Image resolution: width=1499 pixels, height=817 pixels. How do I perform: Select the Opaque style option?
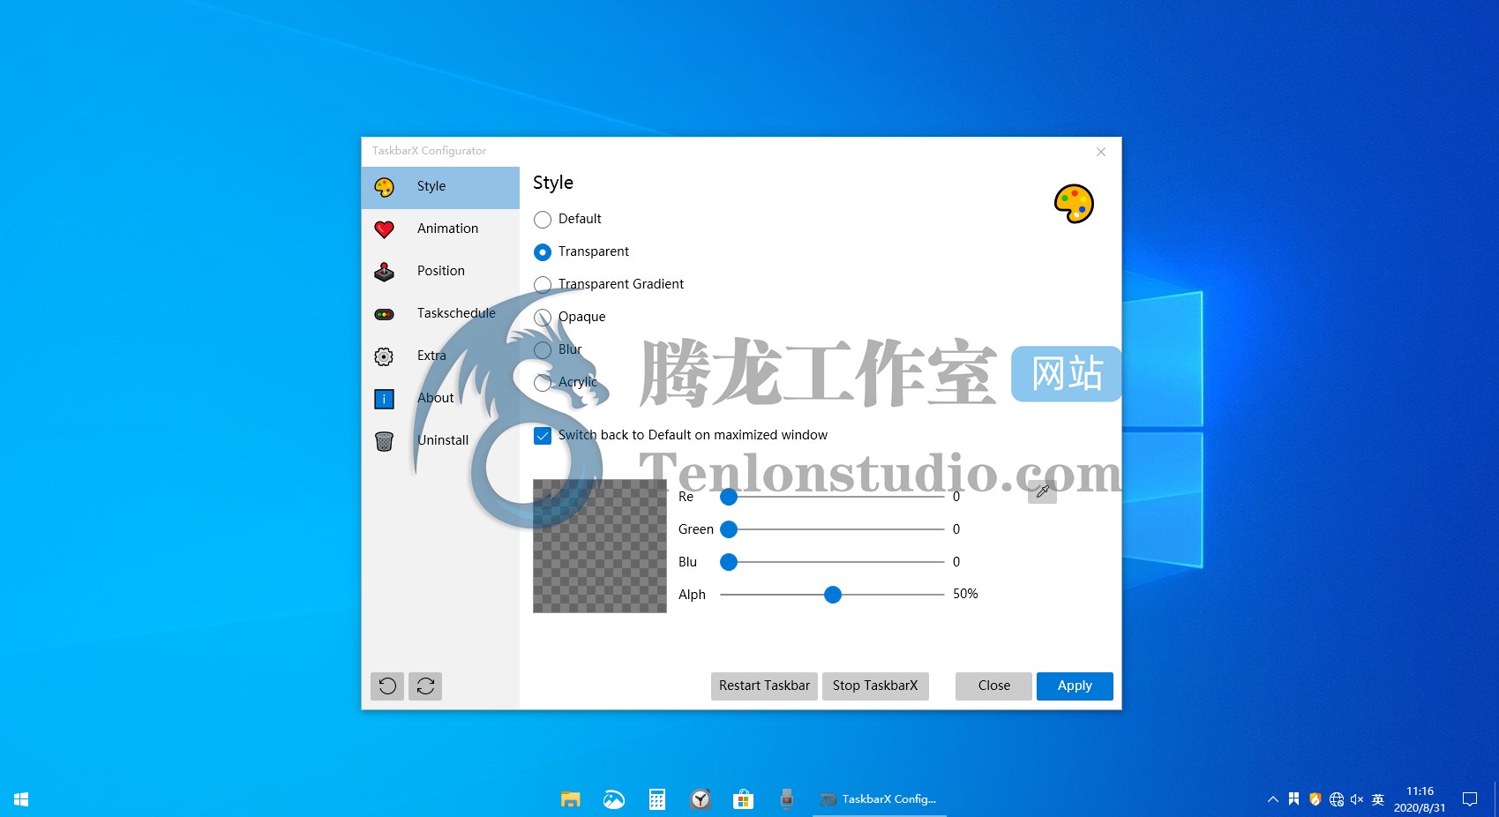pyautogui.click(x=543, y=318)
